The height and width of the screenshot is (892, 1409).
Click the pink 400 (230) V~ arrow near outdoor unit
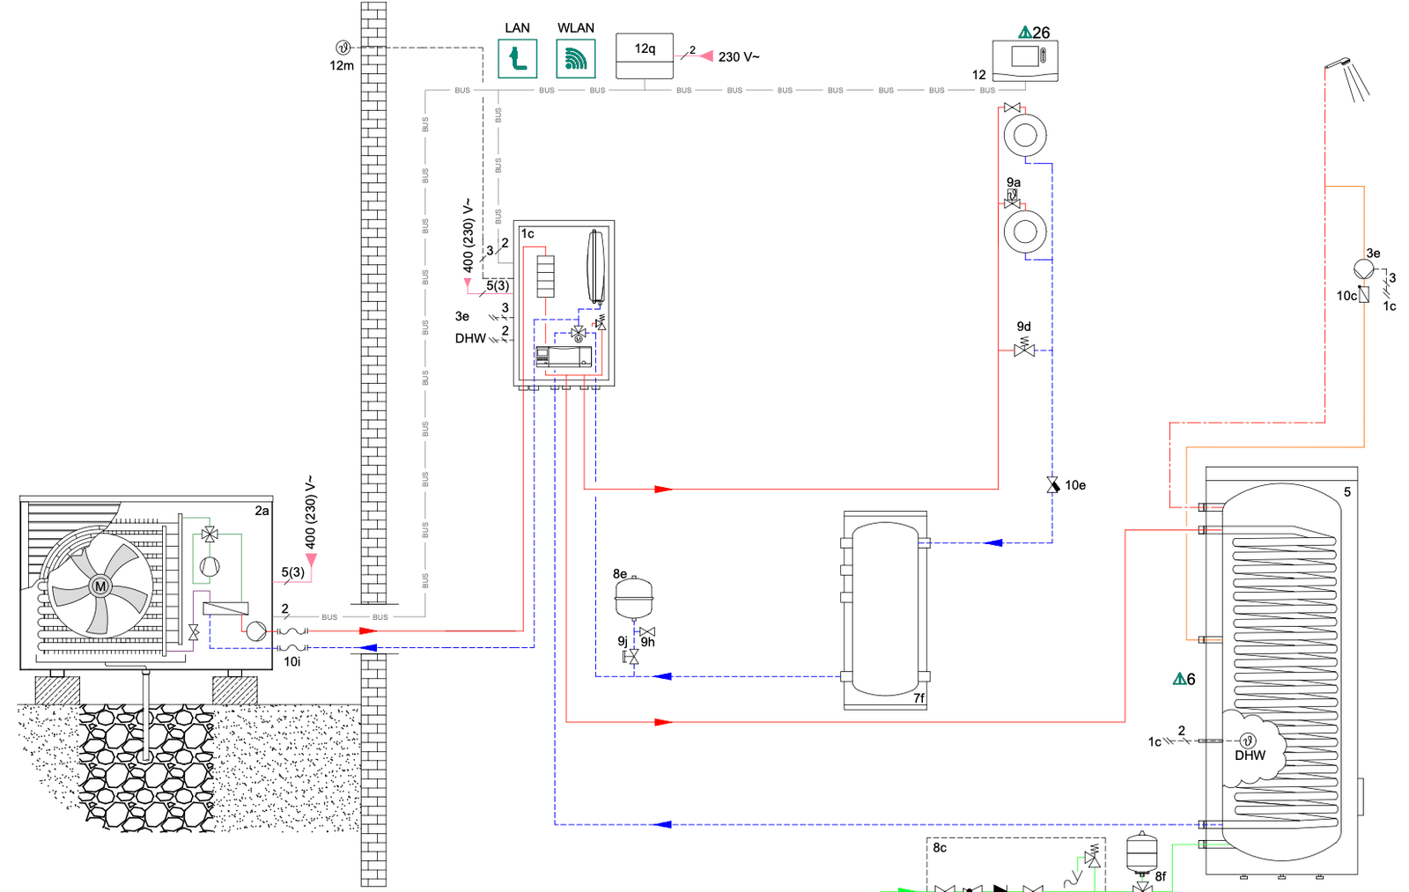[x=310, y=559]
